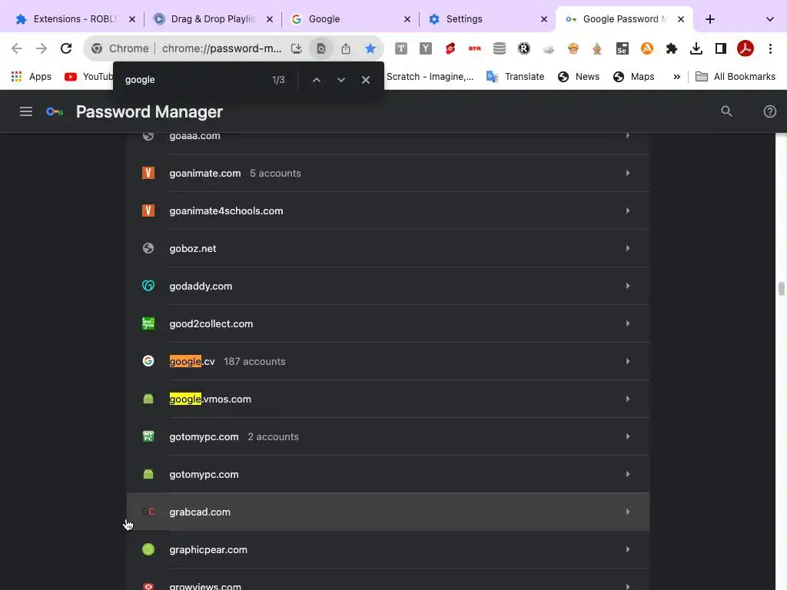Go to next find result
This screenshot has width=787, height=590.
click(x=340, y=80)
